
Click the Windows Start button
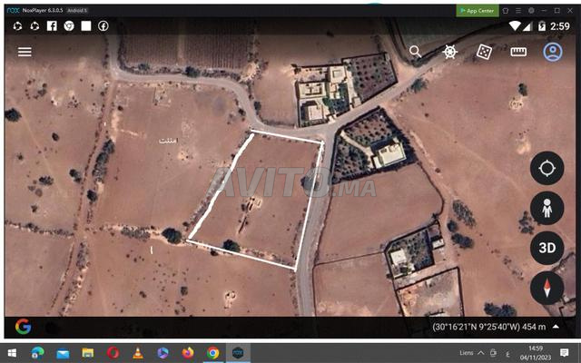(14, 353)
